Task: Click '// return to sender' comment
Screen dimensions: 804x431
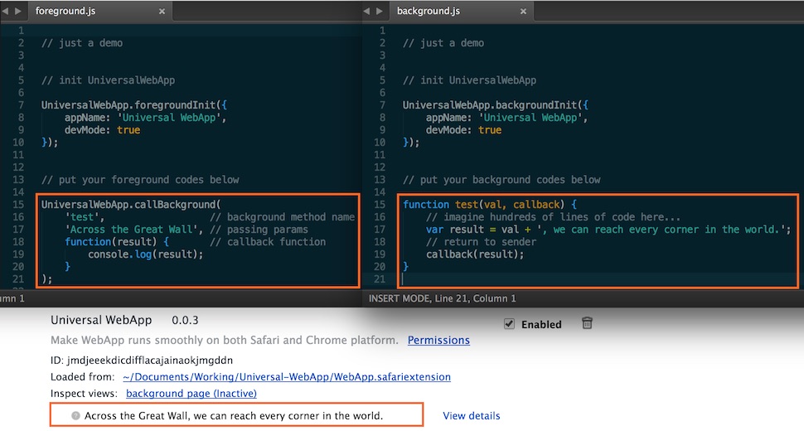Action: pos(481,242)
